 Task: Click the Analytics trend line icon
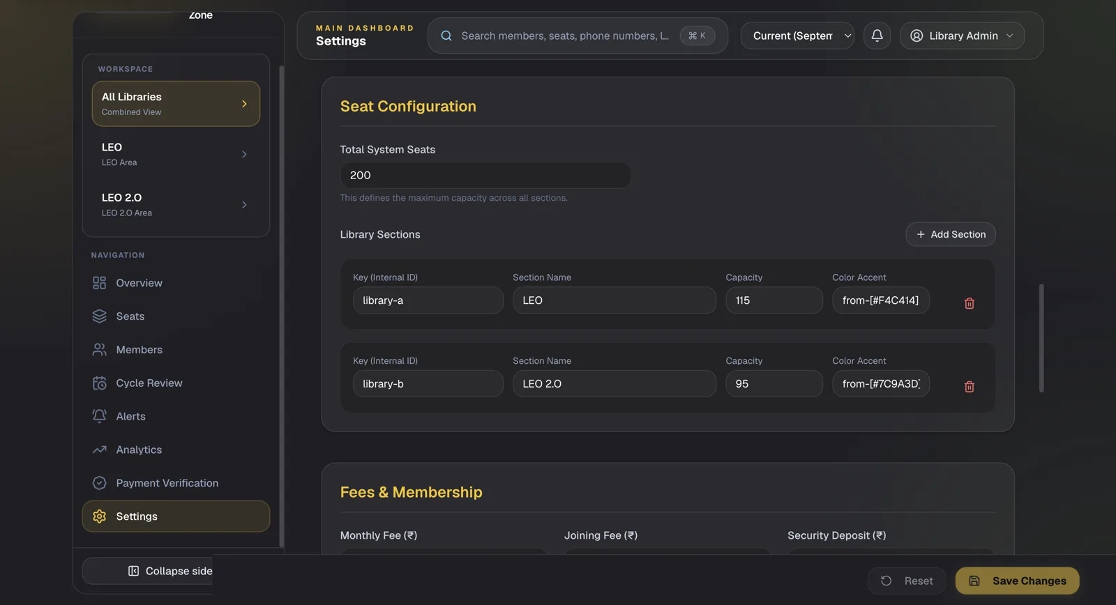pyautogui.click(x=99, y=450)
